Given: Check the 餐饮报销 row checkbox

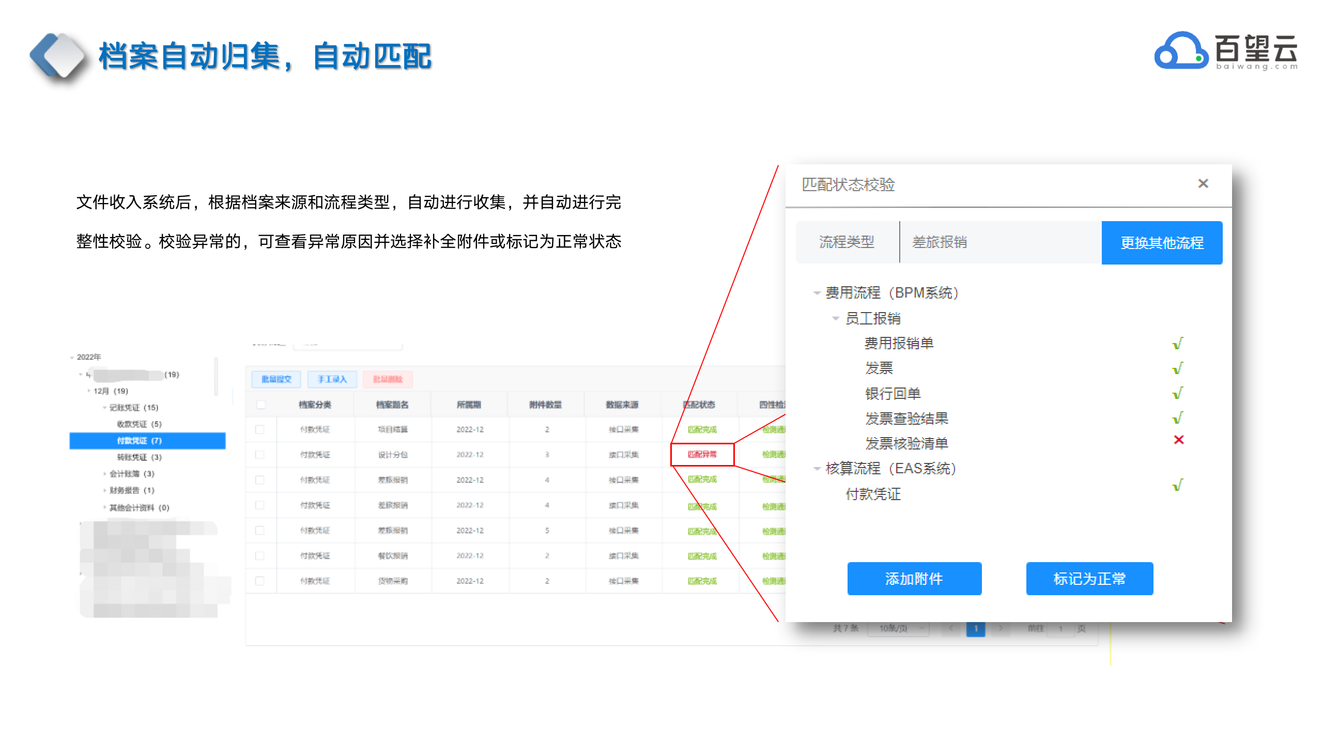Looking at the screenshot, I should pyautogui.click(x=260, y=556).
